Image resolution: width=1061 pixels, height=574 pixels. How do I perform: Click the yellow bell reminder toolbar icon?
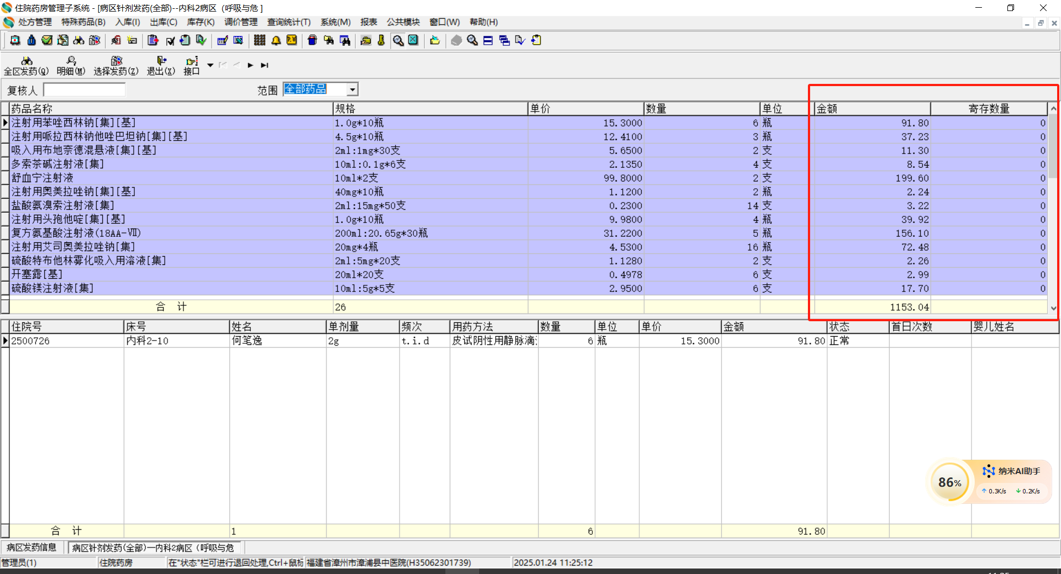(276, 40)
